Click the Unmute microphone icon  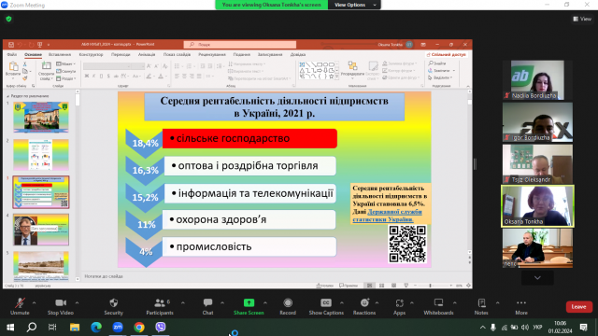[20, 302]
